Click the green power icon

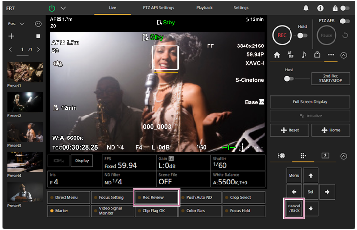coord(52,8)
